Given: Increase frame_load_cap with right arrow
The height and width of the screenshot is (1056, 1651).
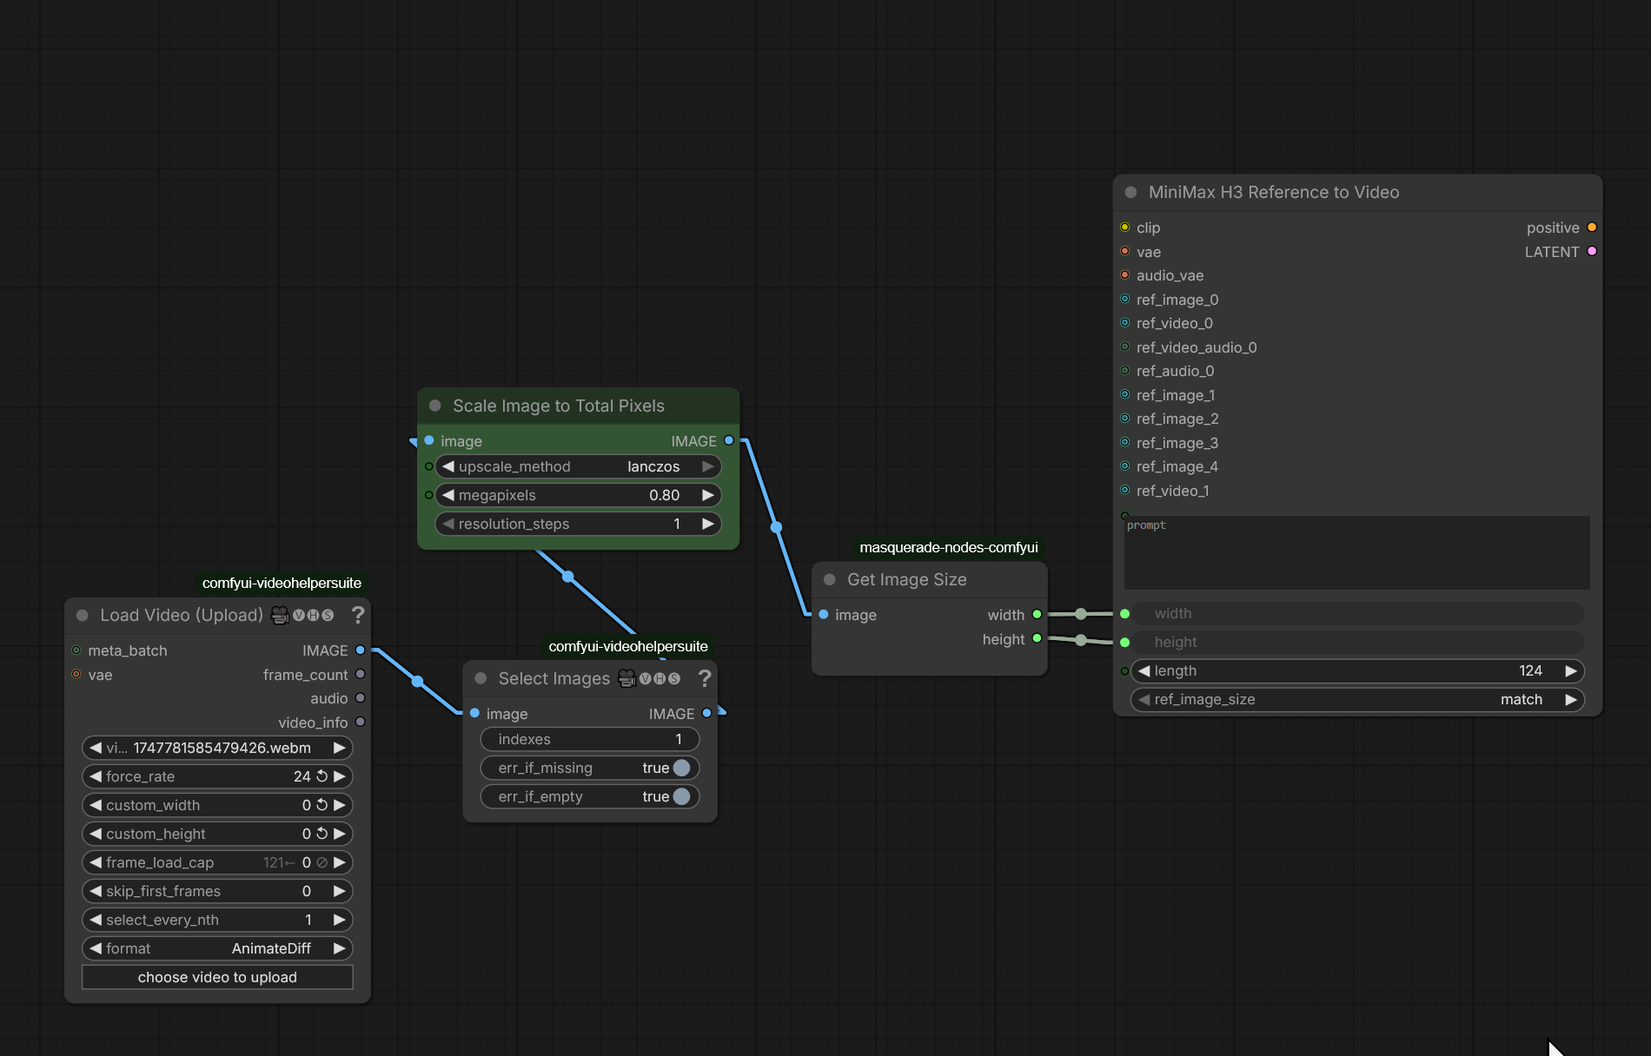Looking at the screenshot, I should [340, 862].
